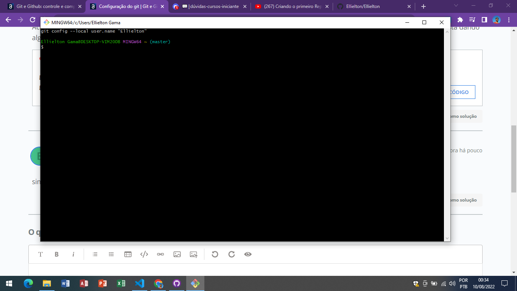The image size is (517, 291).
Task: Insert an image using the picture icon
Action: click(177, 254)
